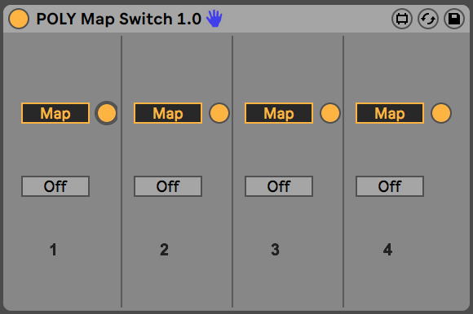This screenshot has width=473, height=314.
Task: Click the number 4 column label
Action: click(x=387, y=250)
